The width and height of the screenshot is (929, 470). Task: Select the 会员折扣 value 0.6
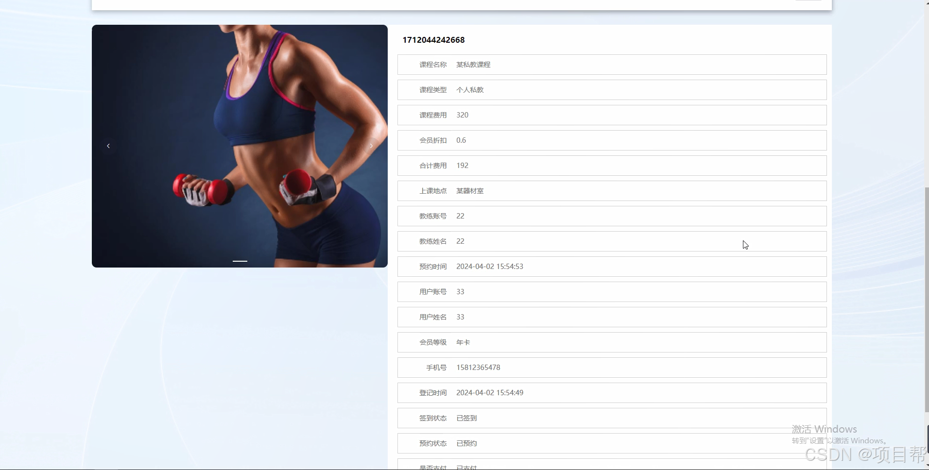pos(461,140)
